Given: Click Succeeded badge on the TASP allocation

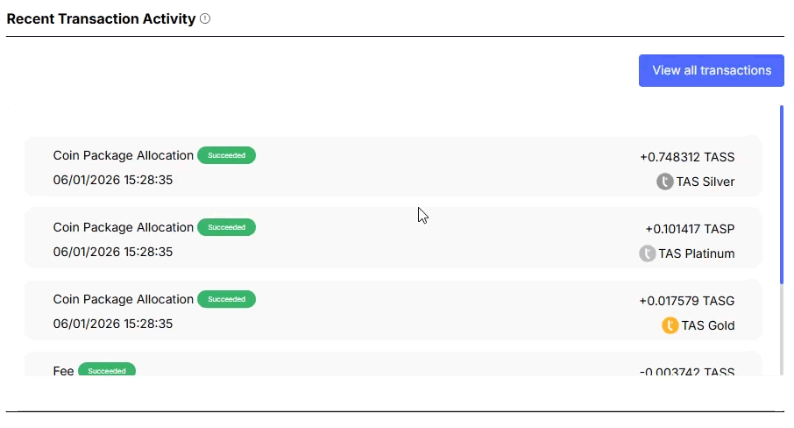Looking at the screenshot, I should [226, 227].
